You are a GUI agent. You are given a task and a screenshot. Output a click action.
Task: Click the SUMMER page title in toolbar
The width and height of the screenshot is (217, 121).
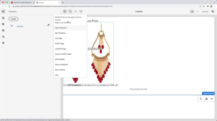pyautogui.click(x=139, y=11)
